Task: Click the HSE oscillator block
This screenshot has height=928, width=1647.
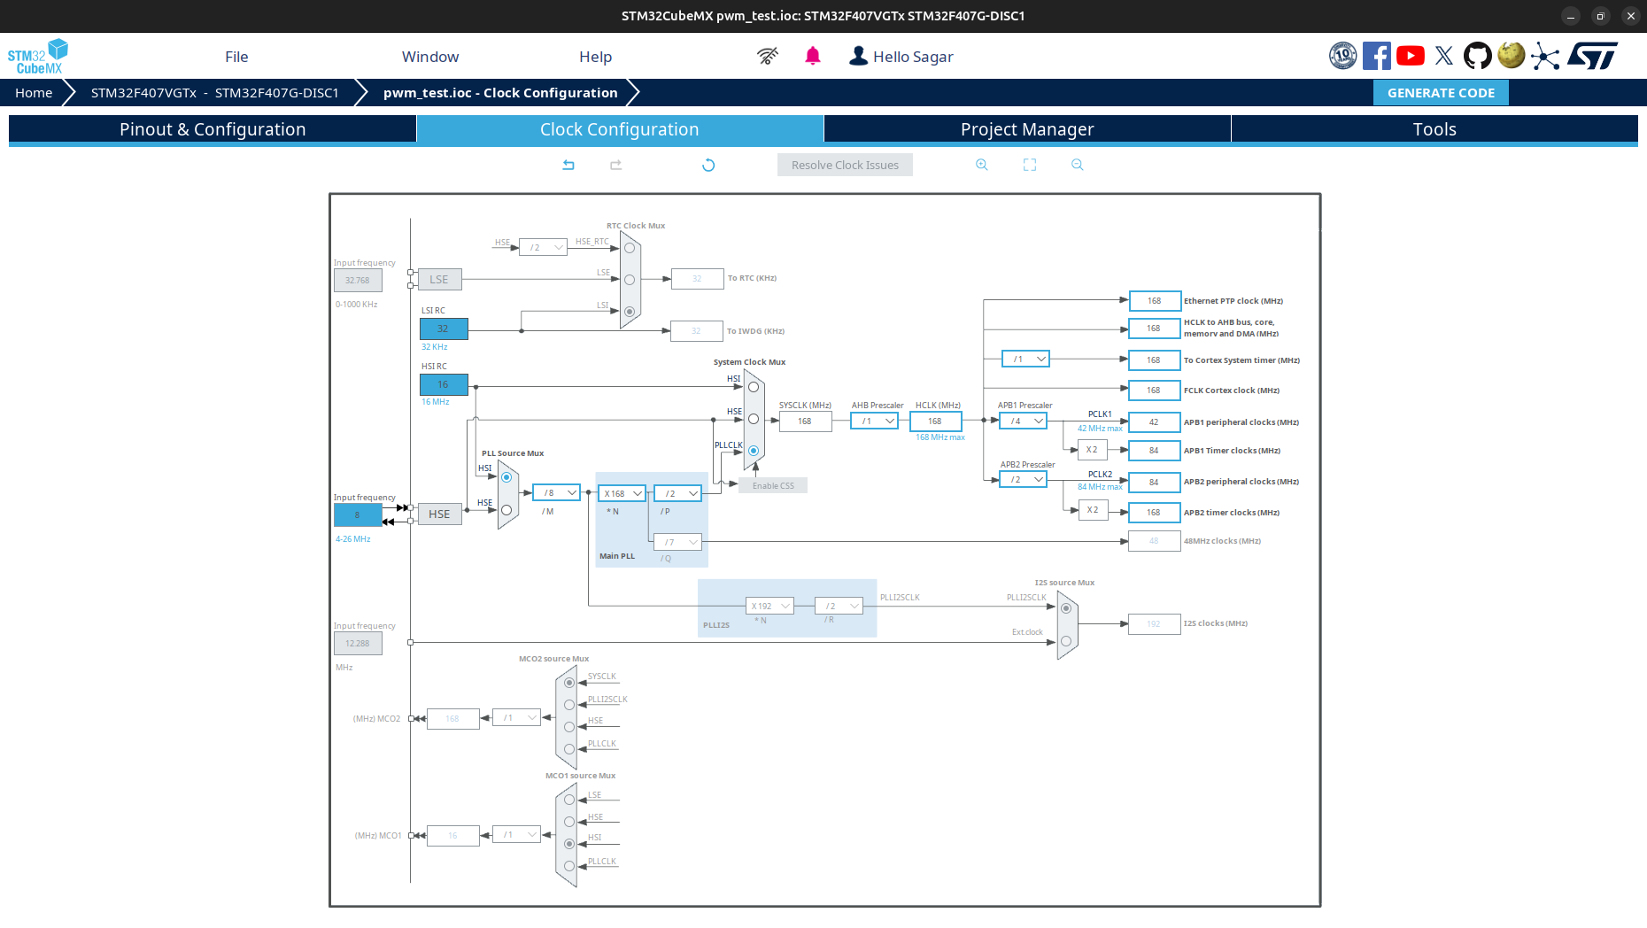Action: tap(439, 514)
